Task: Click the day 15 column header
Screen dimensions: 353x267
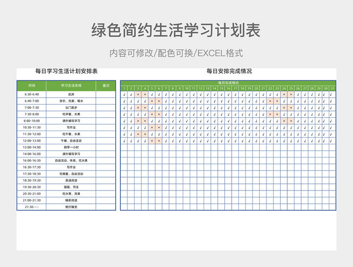Action: point(222,89)
